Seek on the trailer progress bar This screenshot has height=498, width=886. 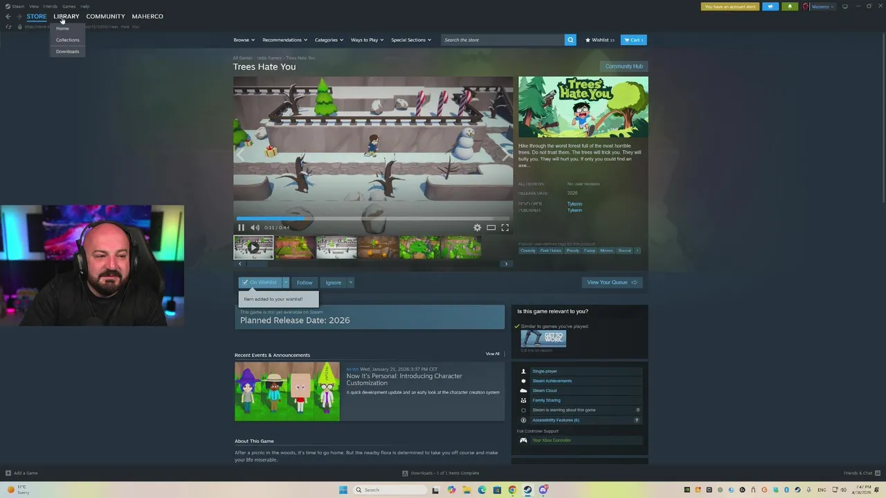373,219
